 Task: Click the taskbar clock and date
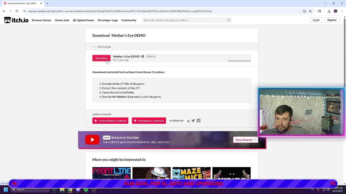(x=337, y=189)
